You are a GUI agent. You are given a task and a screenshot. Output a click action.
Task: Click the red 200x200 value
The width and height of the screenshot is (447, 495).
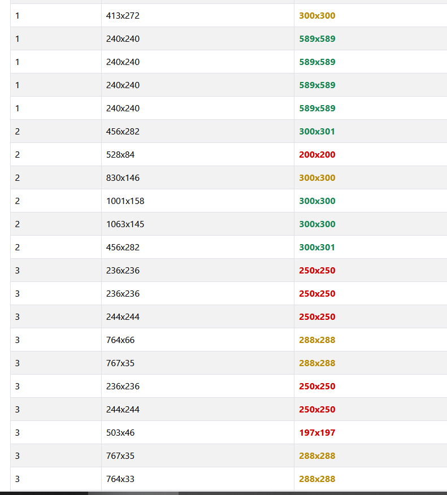[317, 155]
